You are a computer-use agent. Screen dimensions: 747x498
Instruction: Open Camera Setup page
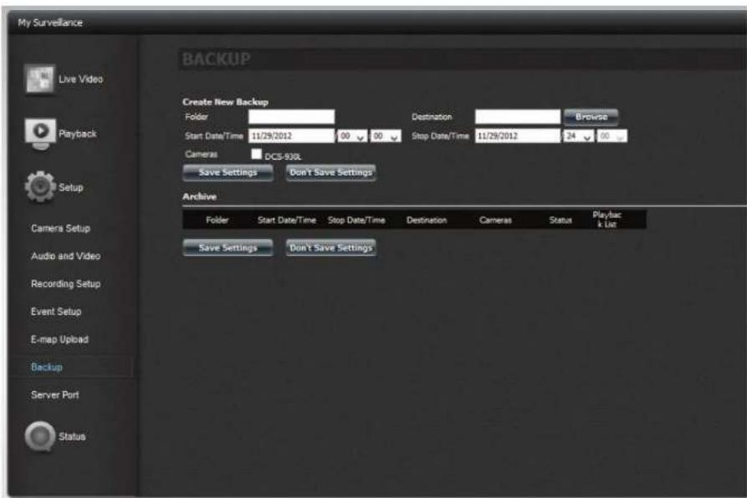click(60, 228)
